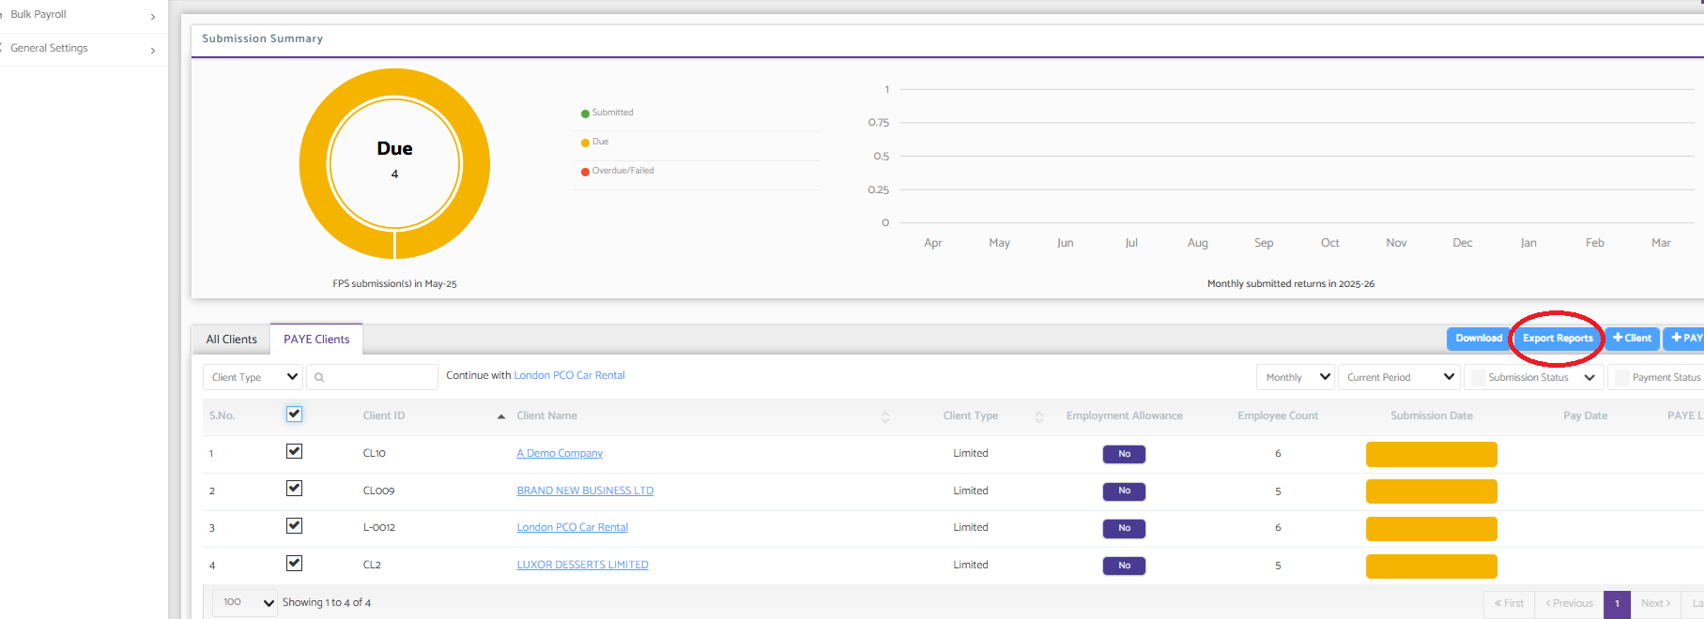Click the client search input field
Screen dimensions: 1704x619
(372, 377)
